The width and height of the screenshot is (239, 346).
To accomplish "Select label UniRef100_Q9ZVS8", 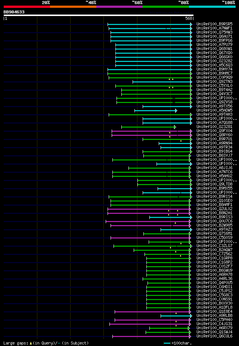I will 214,102.
